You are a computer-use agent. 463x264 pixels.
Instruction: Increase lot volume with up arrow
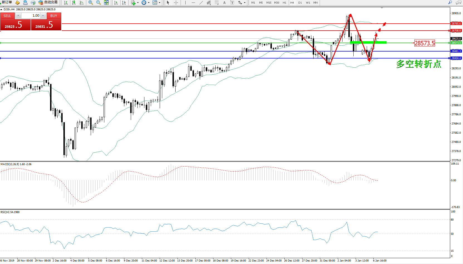pyautogui.click(x=43, y=16)
